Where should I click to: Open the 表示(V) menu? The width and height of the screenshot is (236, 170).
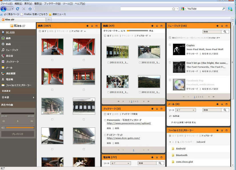pyautogui.click(x=28, y=4)
